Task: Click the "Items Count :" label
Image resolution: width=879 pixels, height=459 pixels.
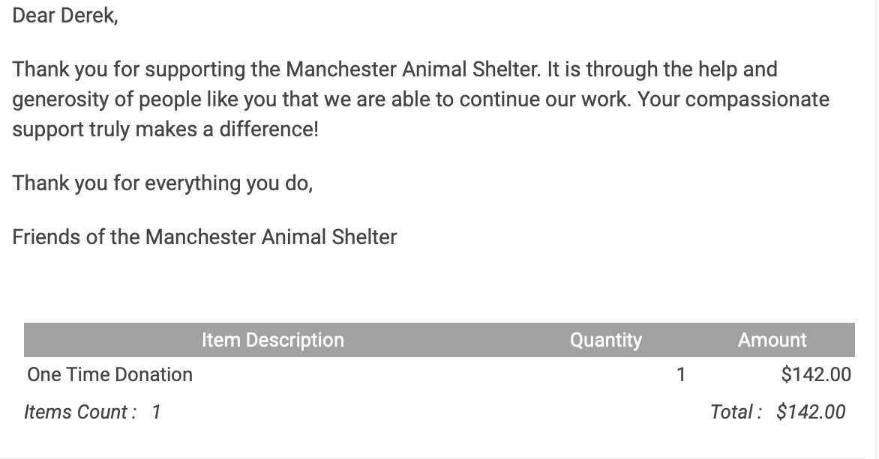Action: [x=80, y=412]
